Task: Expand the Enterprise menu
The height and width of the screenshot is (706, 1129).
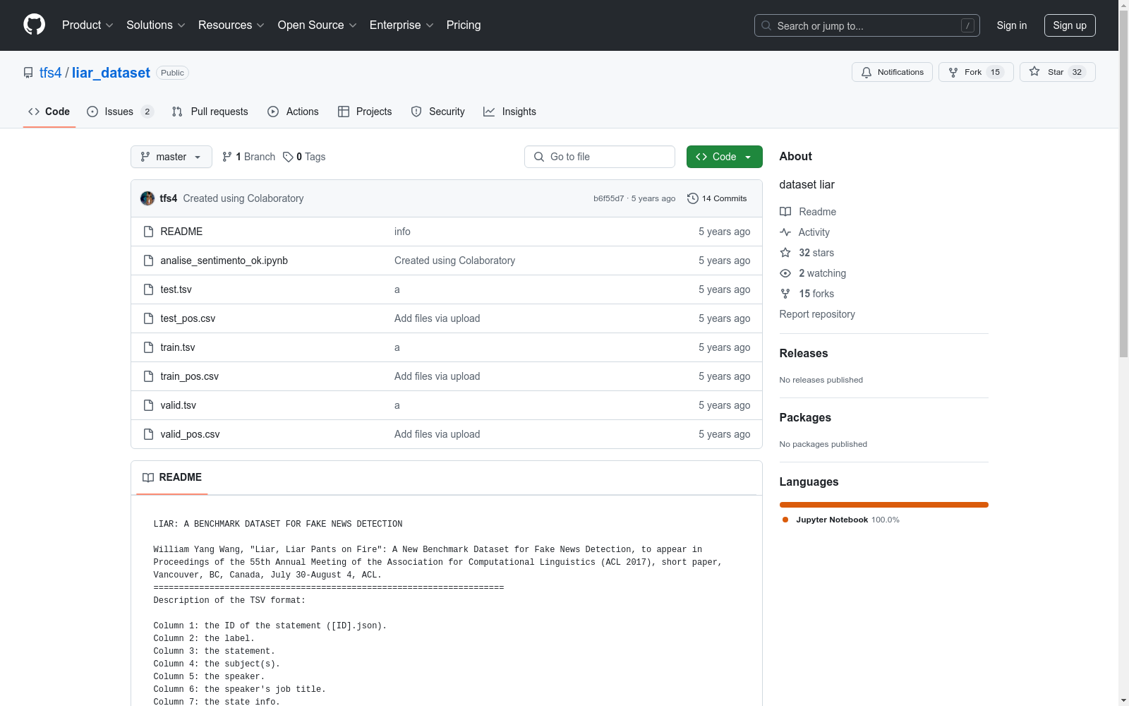Action: tap(402, 25)
